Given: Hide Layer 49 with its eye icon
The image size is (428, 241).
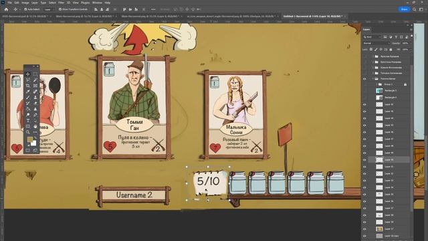Looking at the screenshot, I should (x=364, y=153).
